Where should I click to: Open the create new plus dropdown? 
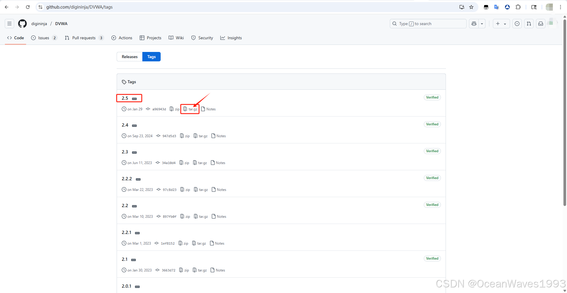pyautogui.click(x=501, y=24)
